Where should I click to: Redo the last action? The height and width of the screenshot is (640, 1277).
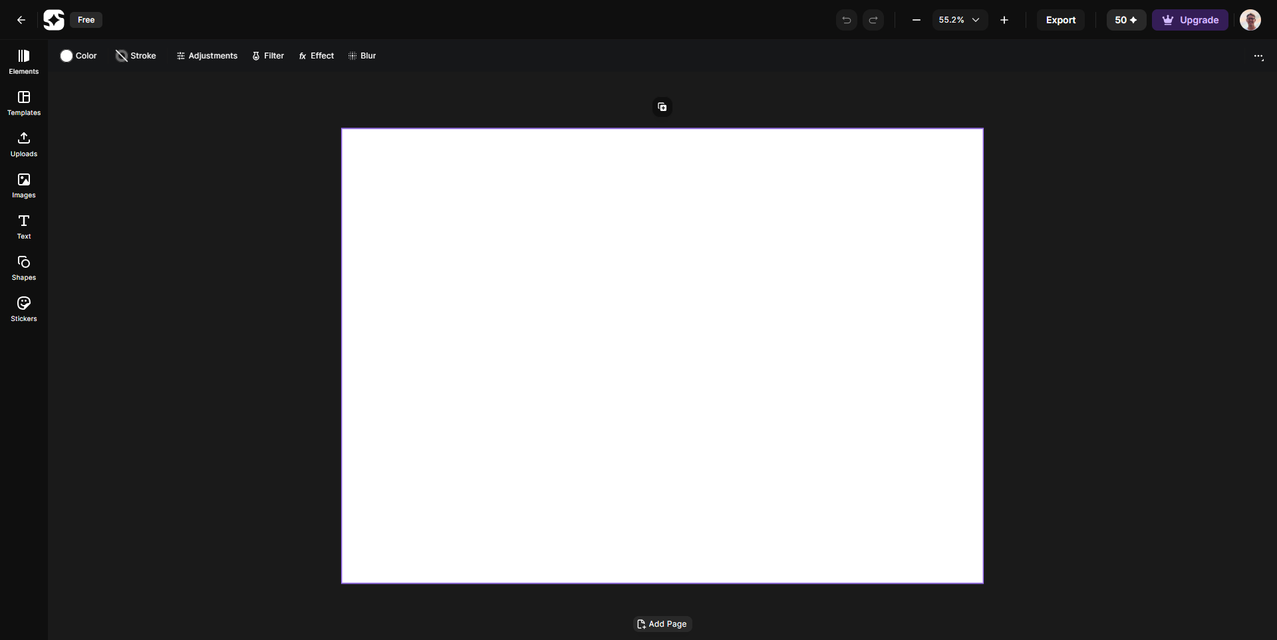(x=873, y=20)
